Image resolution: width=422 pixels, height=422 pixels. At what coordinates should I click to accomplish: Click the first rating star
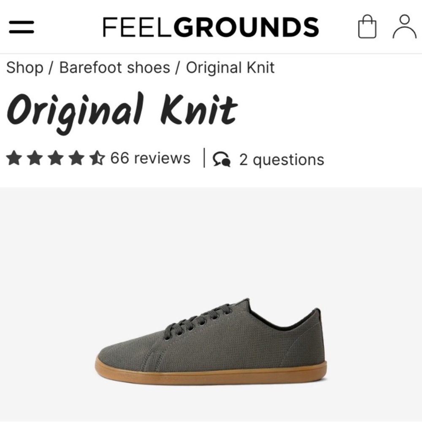pyautogui.click(x=15, y=158)
